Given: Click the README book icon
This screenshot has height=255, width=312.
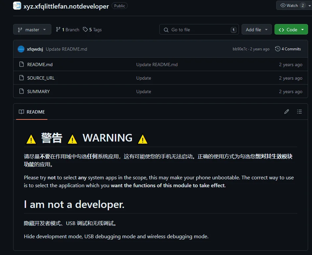Looking at the screenshot, I should (21, 112).
